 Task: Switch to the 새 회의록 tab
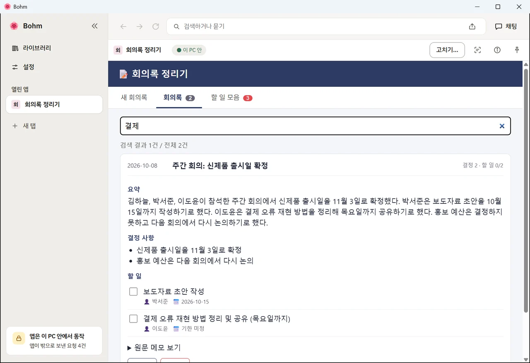(134, 98)
